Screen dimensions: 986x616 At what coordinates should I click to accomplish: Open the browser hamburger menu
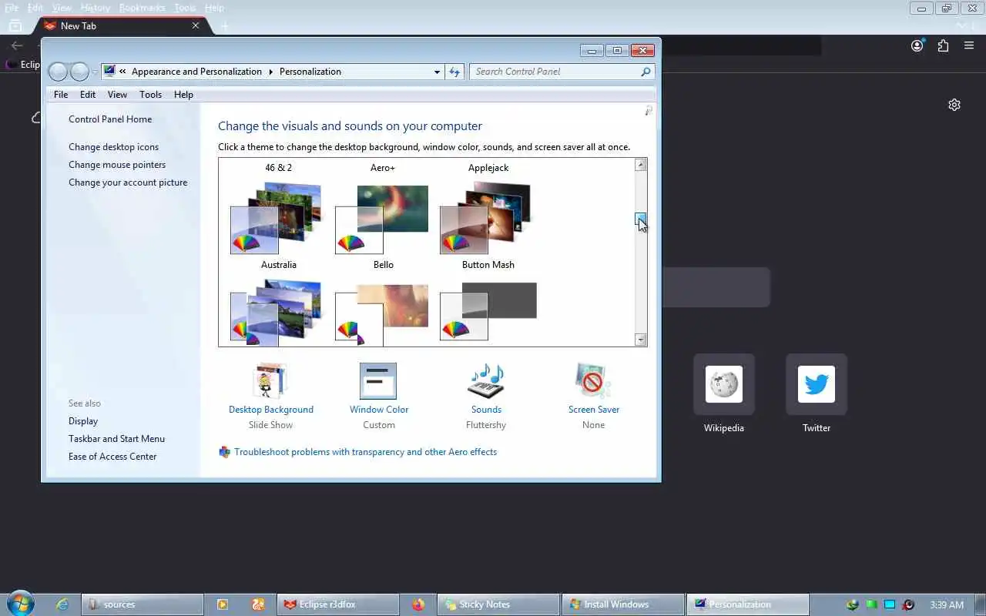969,45
